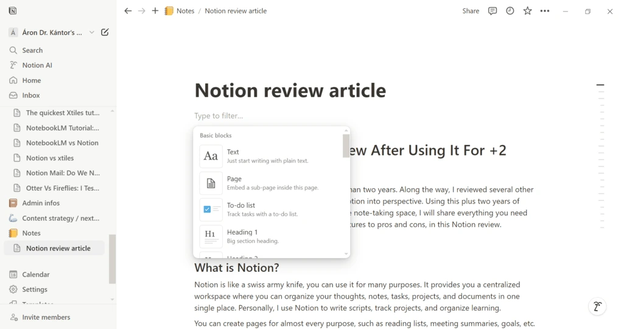Open comments panel icon
Viewport: 621px width, 329px height.
coord(493,11)
